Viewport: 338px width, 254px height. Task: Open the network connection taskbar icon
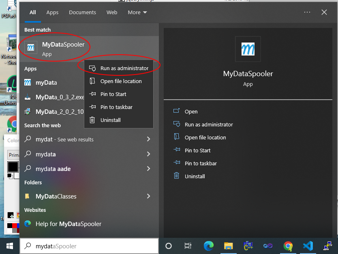pyautogui.click(x=328, y=246)
